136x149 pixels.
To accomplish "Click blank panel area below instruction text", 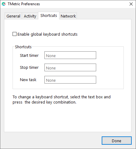I will [68, 118].
